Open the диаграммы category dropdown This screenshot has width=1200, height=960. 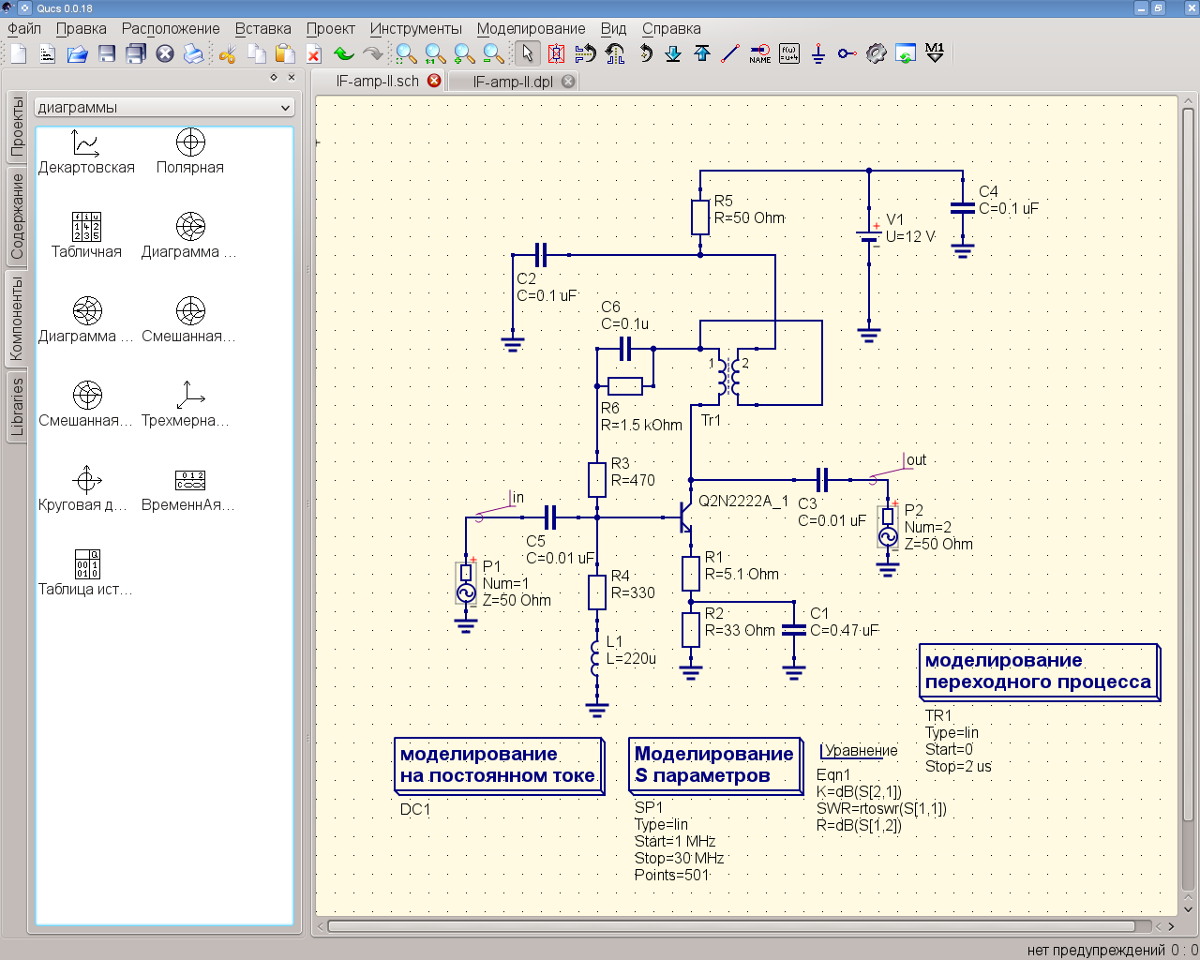(164, 108)
